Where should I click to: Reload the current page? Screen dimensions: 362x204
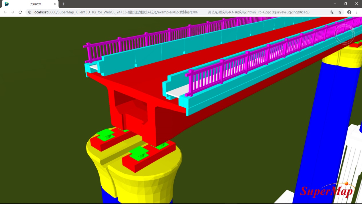(20, 12)
